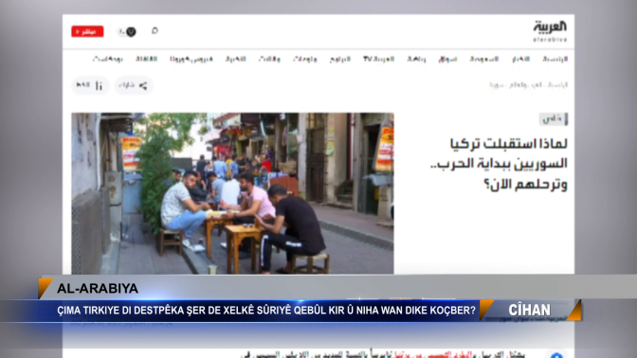
Task: Open the البرامج programs menu item
Action: 340,59
